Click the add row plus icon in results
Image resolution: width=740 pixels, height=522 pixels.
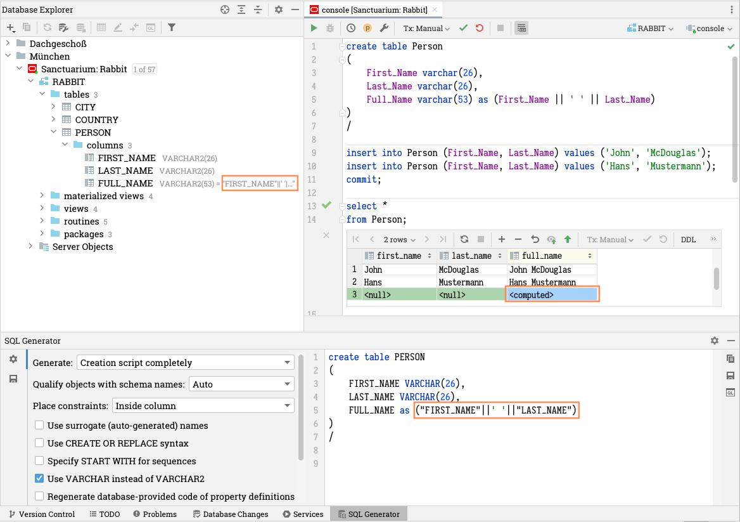502,240
